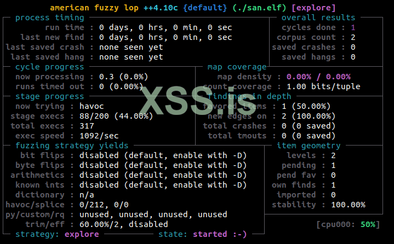394x244 pixels.
Task: Click the 'started :-)' state text
Action: (220, 234)
